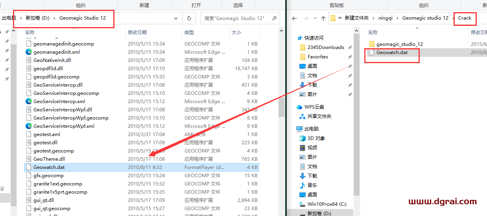Open Win10Prox64 (C:) drive

(x=327, y=204)
